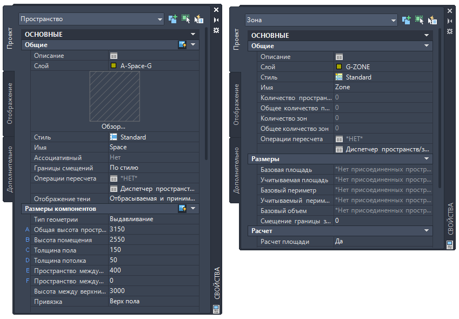Collapse Общие section in Зона palette
Screen dimensions: 459x319
coord(427,46)
